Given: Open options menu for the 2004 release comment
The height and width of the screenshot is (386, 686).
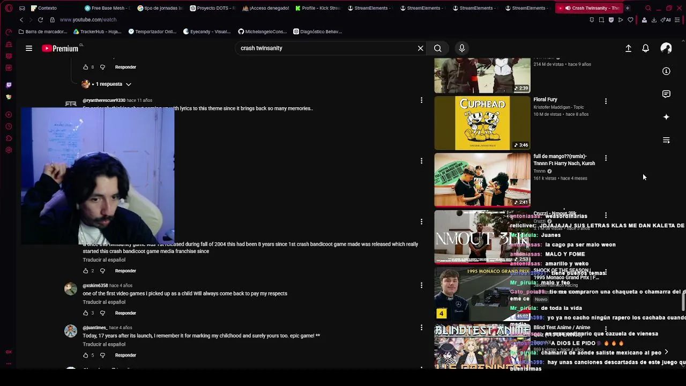Looking at the screenshot, I should click(x=421, y=221).
